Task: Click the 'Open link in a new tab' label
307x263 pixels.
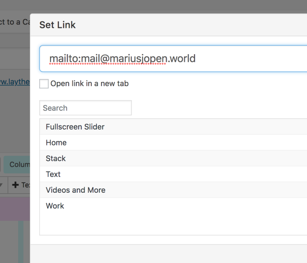Action: click(x=89, y=84)
